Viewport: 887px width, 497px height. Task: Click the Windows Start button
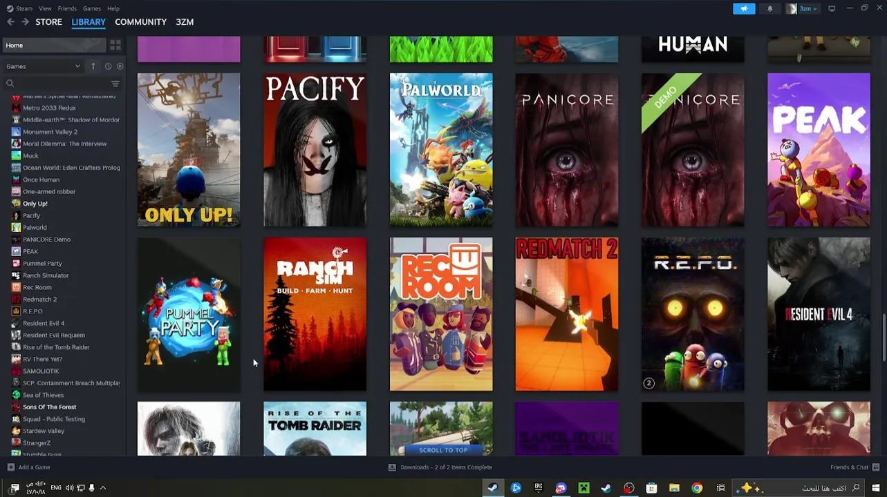coord(875,488)
